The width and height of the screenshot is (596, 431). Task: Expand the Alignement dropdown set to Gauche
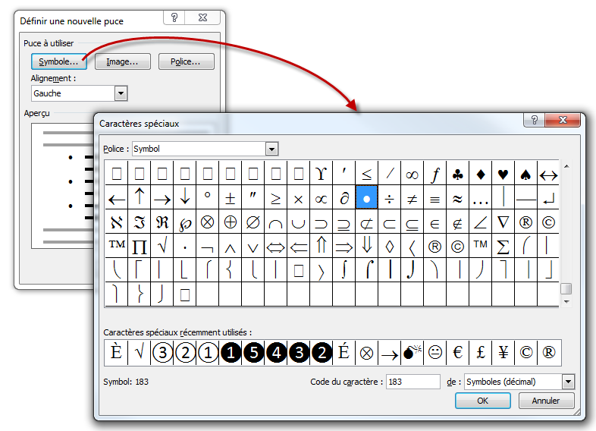coord(121,93)
